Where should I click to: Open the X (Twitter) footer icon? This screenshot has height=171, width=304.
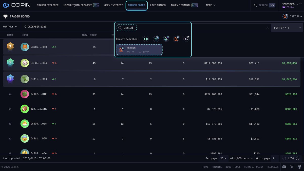292,167
